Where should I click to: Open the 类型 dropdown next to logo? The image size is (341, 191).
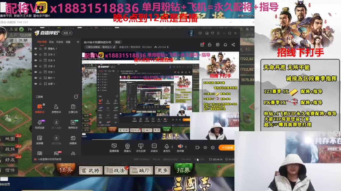point(67,33)
